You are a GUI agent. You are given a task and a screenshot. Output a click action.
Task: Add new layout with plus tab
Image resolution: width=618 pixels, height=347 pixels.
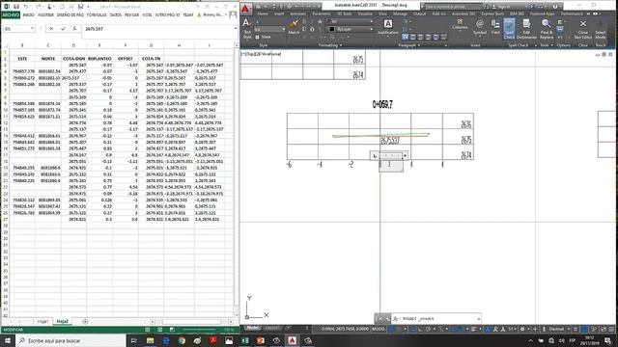(287, 328)
